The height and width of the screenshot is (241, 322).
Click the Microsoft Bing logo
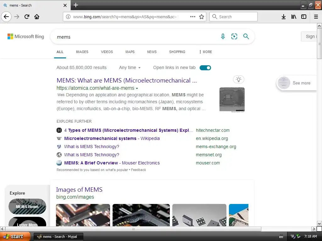[x=26, y=36]
